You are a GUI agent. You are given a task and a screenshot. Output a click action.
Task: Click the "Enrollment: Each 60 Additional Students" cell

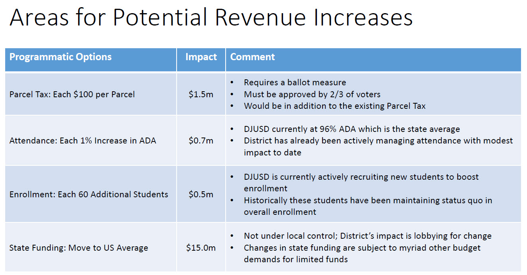tap(89, 194)
